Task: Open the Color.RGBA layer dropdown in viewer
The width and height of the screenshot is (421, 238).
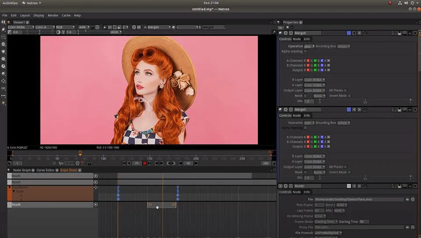Action: point(21,27)
